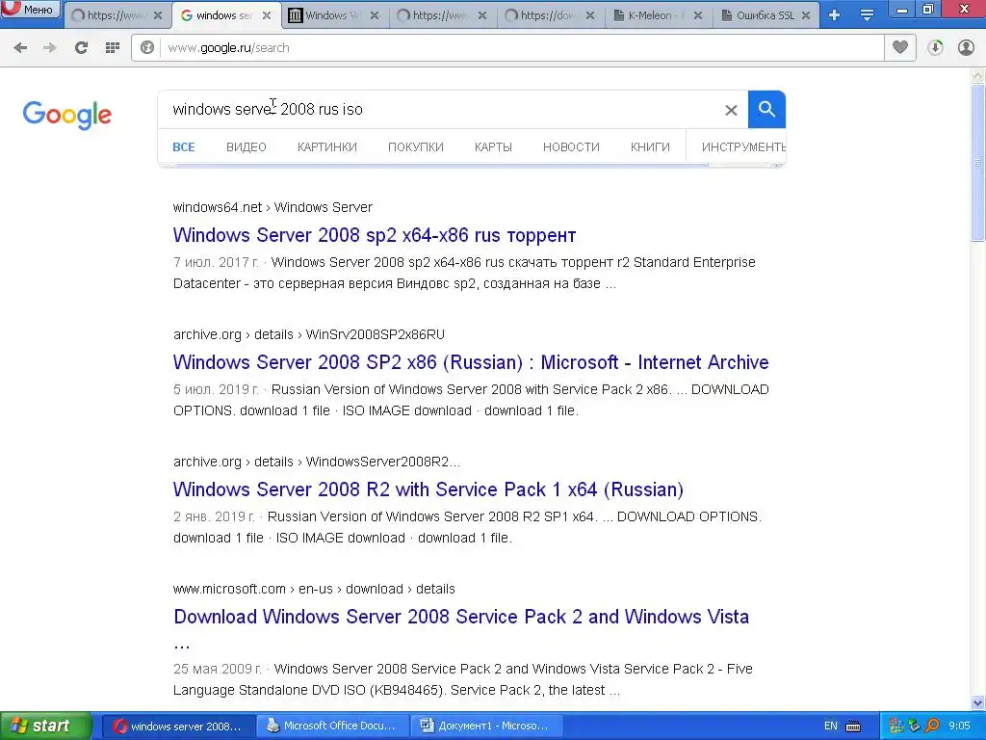Image resolution: width=986 pixels, height=740 pixels.
Task: Open downloads arrow icon
Action: [x=935, y=48]
